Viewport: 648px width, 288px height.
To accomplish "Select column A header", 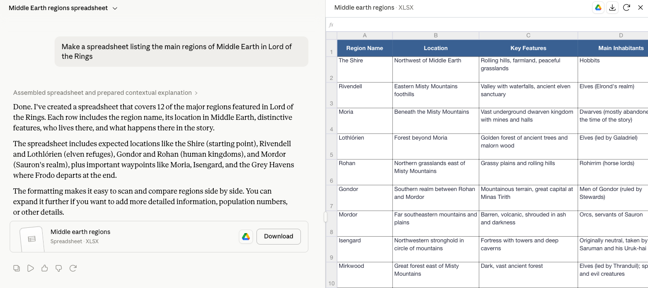I will pyautogui.click(x=365, y=36).
